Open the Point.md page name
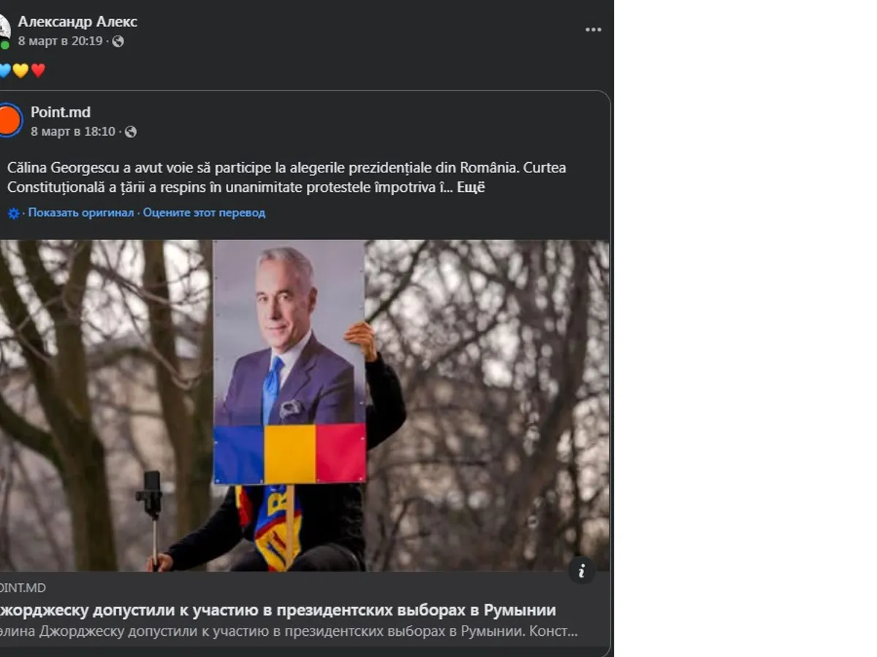 (x=61, y=112)
